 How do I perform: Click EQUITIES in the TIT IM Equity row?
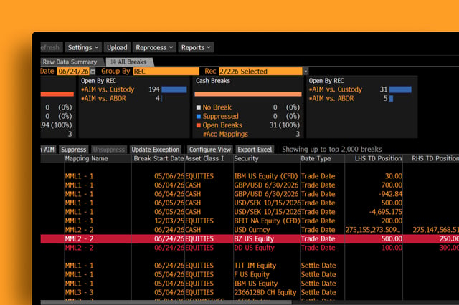[x=199, y=266]
